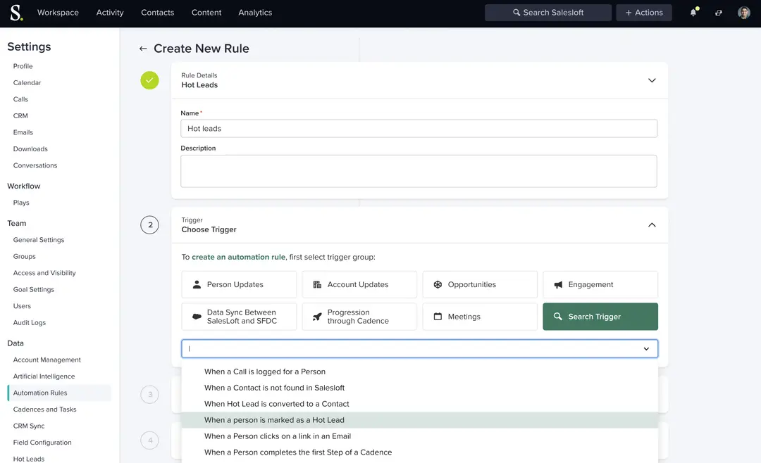Open Plays under Workflow
Image resolution: width=761 pixels, height=463 pixels.
pos(21,203)
